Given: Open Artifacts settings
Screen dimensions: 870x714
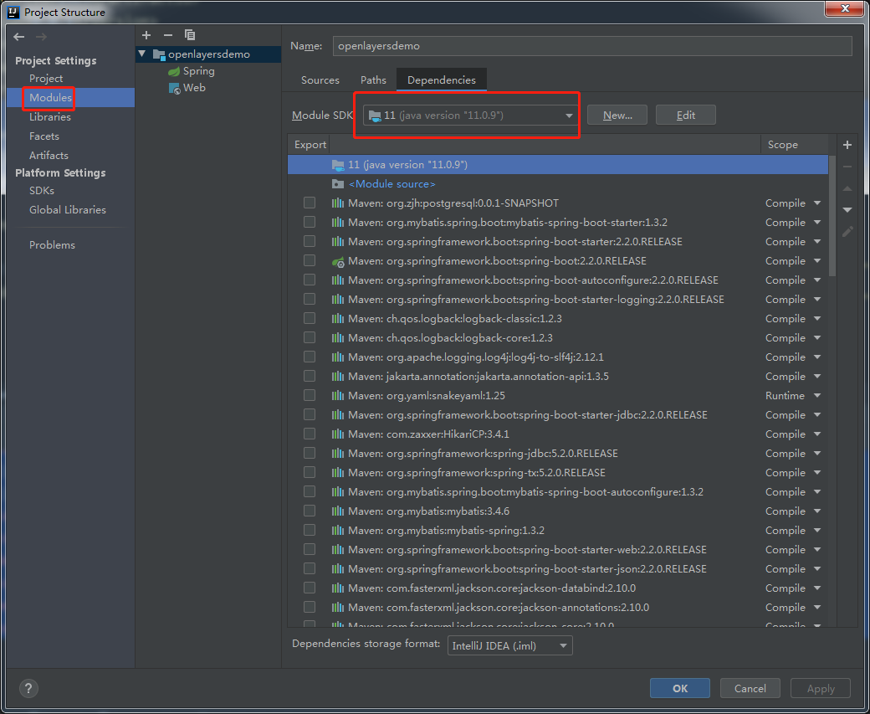Looking at the screenshot, I should pos(49,156).
